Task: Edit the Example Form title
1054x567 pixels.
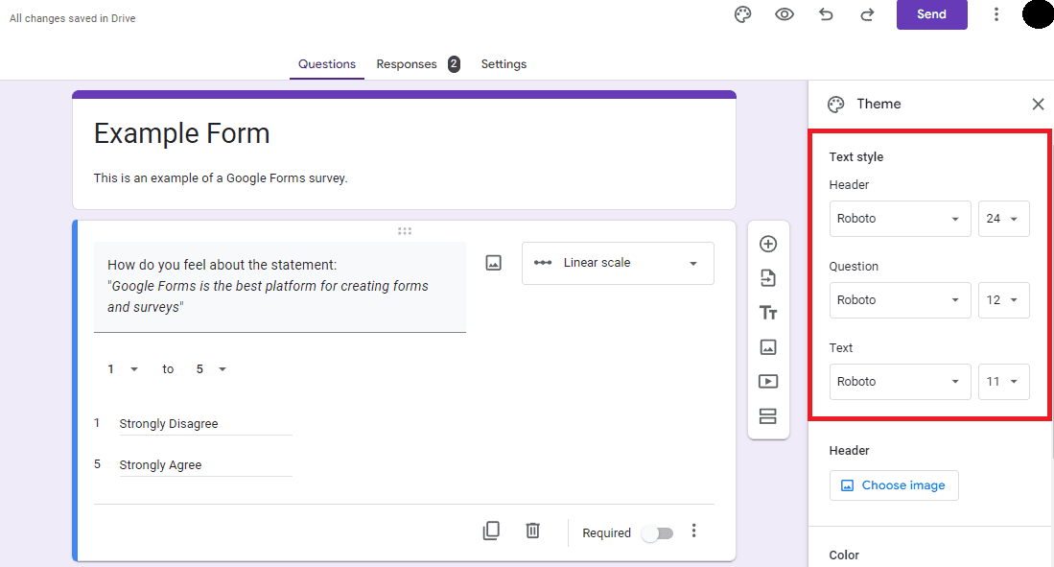Action: coord(181,133)
